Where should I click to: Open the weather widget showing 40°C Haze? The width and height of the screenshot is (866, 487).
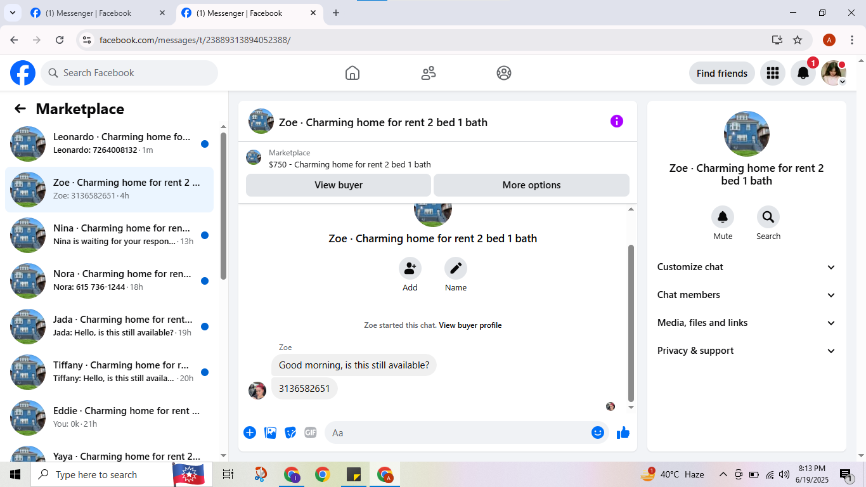pos(673,474)
